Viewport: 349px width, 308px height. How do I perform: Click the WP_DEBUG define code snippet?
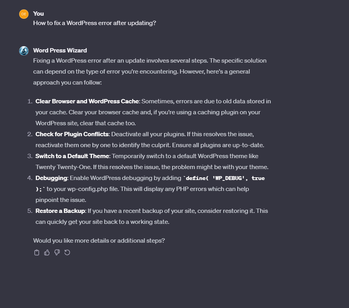(225, 178)
